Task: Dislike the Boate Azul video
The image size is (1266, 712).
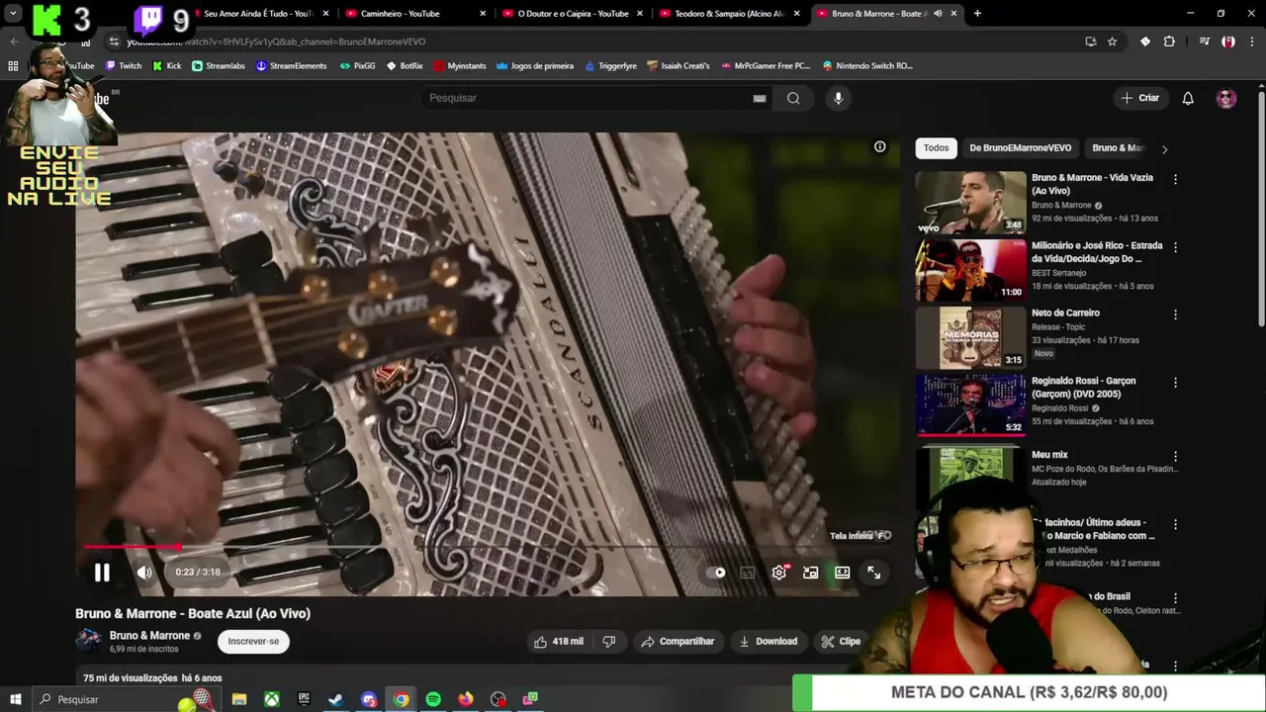Action: coord(609,642)
